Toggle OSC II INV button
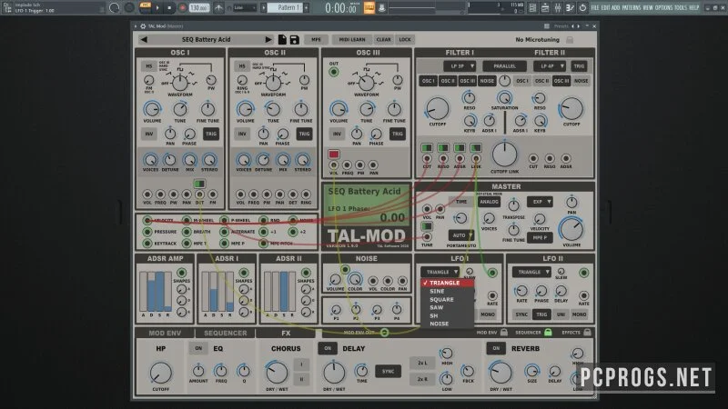Viewport: 728px width, 409px height. pyautogui.click(x=242, y=134)
